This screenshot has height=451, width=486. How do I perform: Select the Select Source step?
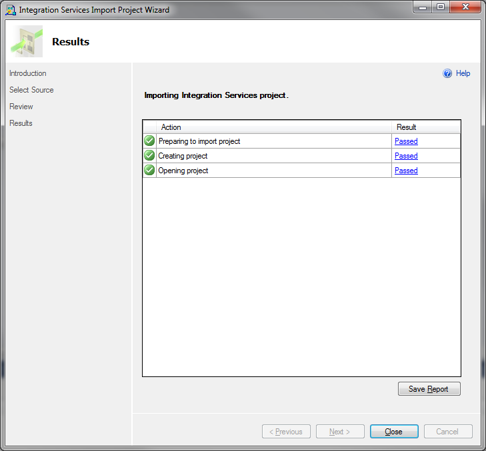(31, 90)
